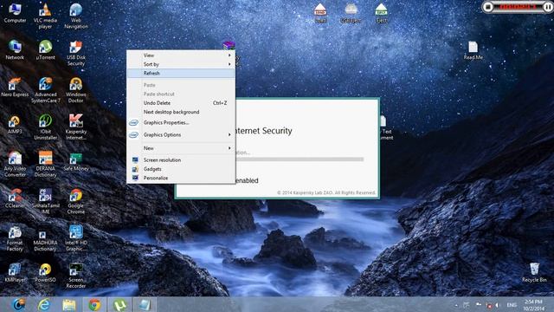Click the Kaspersky splash loading progress bar
Viewport: 554px width, 312px height.
[x=300, y=159]
